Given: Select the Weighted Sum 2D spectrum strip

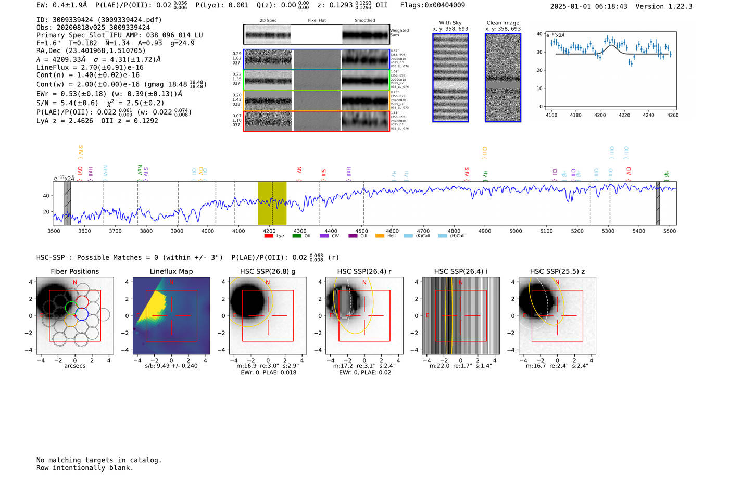Looking at the screenshot, I should click(317, 34).
